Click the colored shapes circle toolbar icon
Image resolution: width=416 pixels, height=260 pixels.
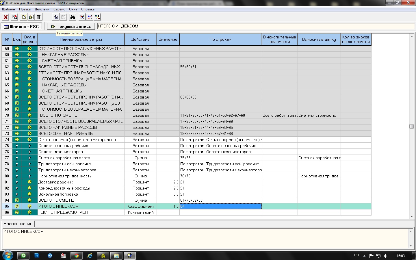click(82, 17)
